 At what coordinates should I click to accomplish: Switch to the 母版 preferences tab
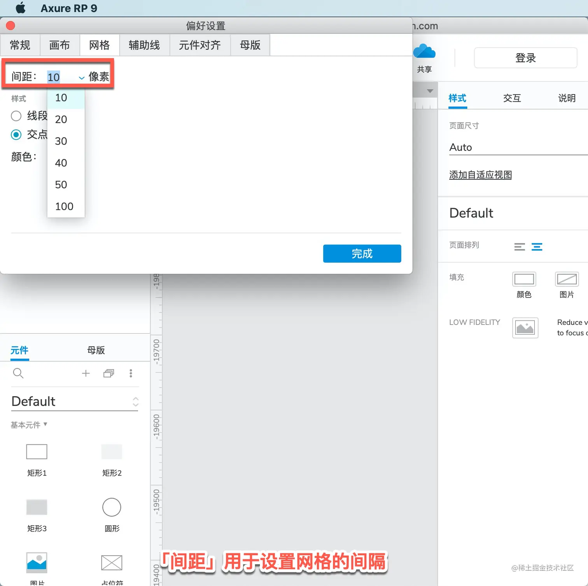[250, 45]
